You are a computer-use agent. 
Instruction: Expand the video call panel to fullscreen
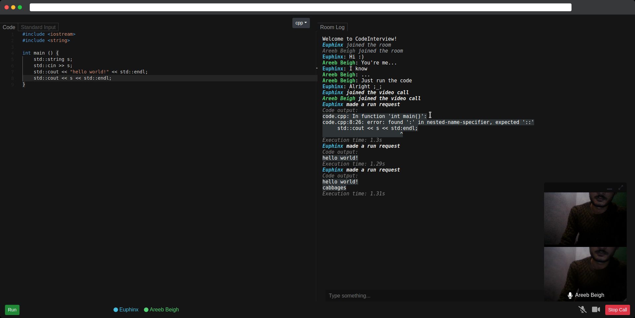[621, 188]
